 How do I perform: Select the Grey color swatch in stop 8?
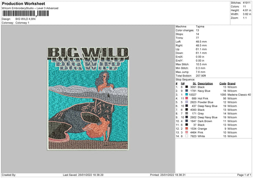click(186, 113)
